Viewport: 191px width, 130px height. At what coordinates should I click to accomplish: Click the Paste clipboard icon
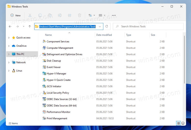50,15
